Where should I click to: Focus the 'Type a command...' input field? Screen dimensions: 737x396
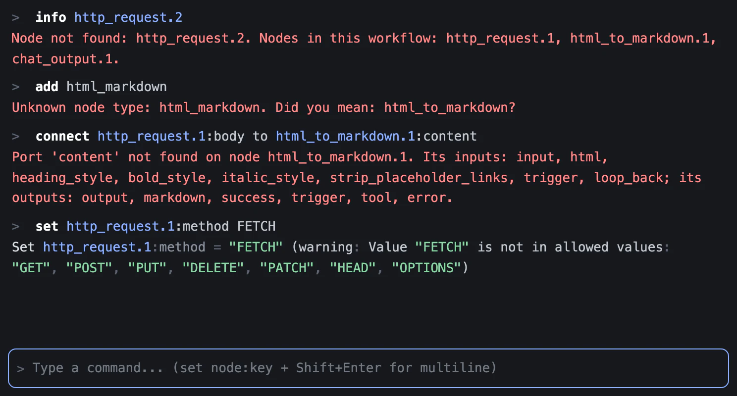pos(368,368)
